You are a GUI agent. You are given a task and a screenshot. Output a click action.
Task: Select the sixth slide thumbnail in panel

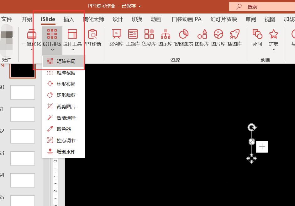23,180
